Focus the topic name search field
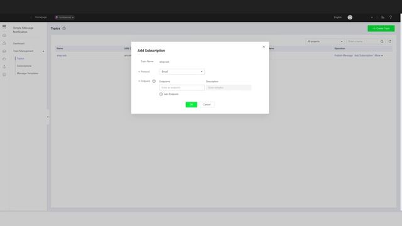Screen dimensions: 402x226 click(362, 41)
